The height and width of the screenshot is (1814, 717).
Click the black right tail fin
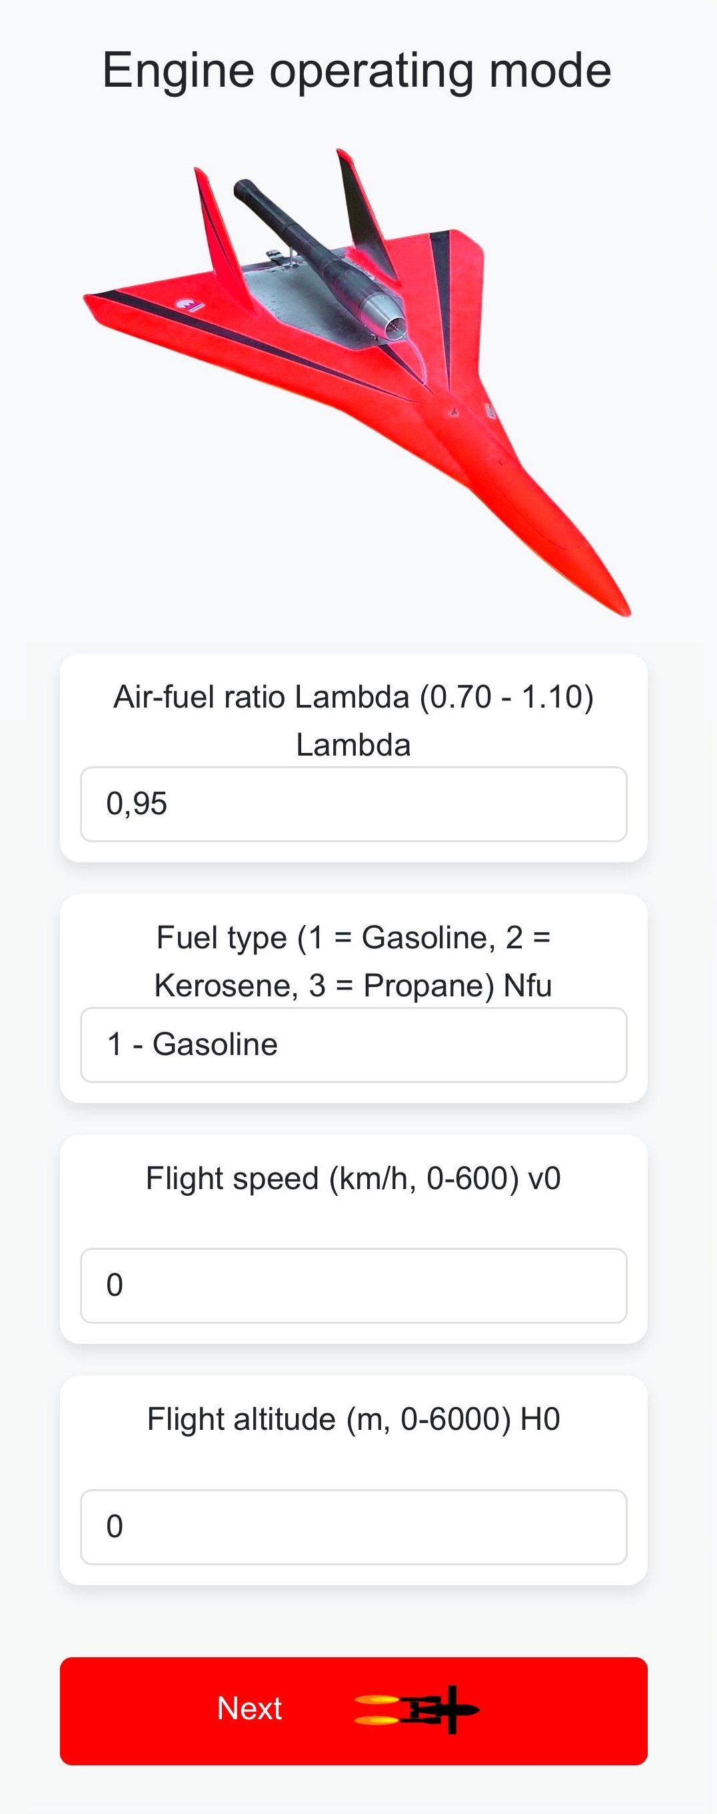(361, 204)
